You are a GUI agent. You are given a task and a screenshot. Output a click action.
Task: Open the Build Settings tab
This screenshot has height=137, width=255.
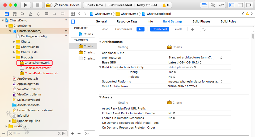[173, 21]
